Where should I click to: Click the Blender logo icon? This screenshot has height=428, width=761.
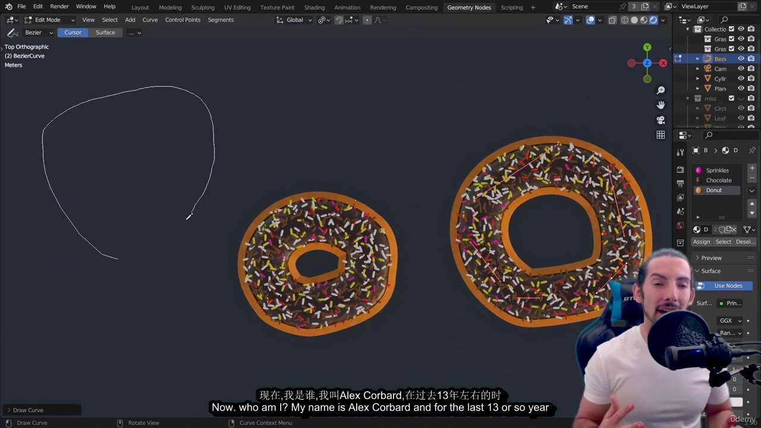pyautogui.click(x=8, y=7)
